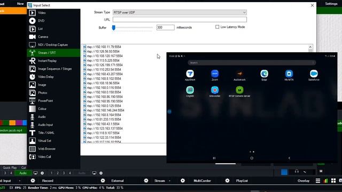Open the Virtual Set input
Screen dimensions: 342x192
[x=53, y=141]
